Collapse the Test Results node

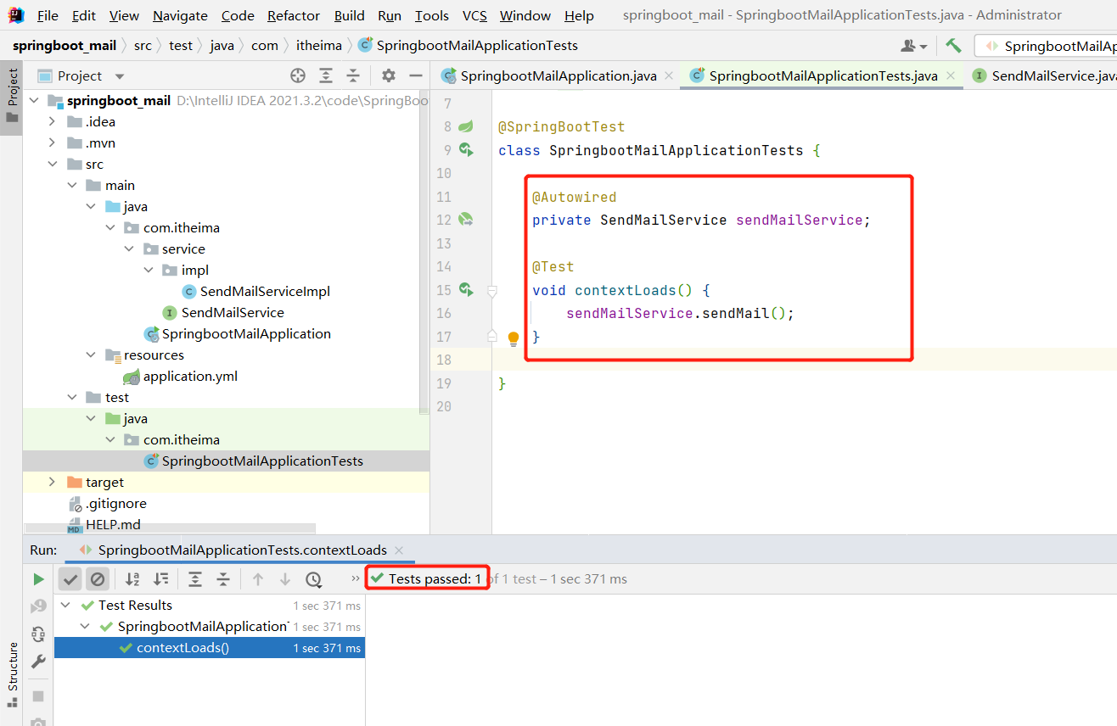67,605
